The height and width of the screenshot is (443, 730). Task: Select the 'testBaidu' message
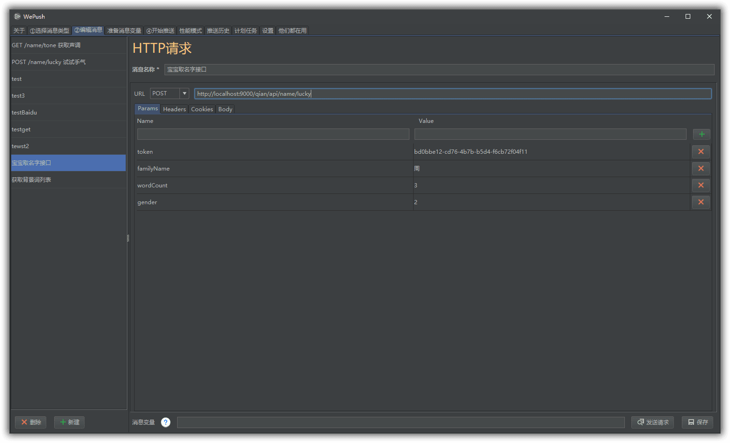click(68, 113)
